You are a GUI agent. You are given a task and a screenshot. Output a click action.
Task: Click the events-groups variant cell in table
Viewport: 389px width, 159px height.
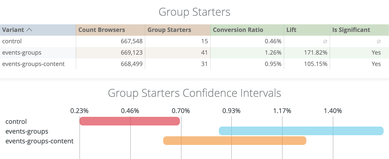point(22,53)
